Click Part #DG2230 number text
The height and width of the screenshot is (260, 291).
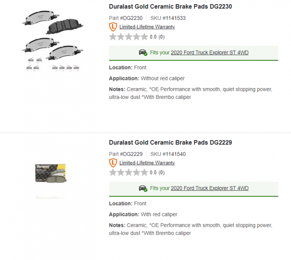click(x=125, y=18)
